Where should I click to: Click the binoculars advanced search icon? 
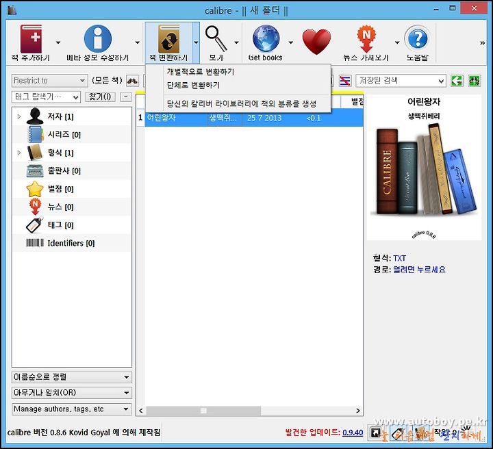pyautogui.click(x=132, y=81)
